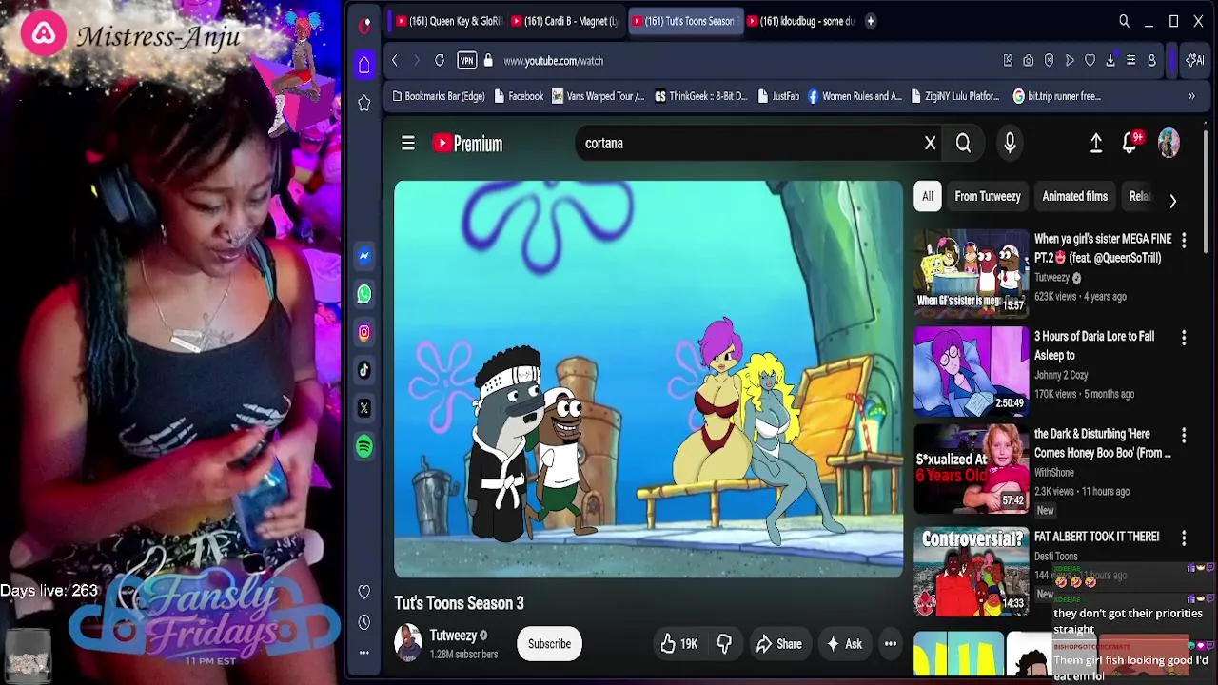
Task: Open the Aria AI button
Action: 1194,61
